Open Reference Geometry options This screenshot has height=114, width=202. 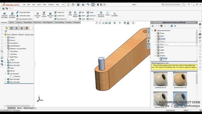[101, 14]
